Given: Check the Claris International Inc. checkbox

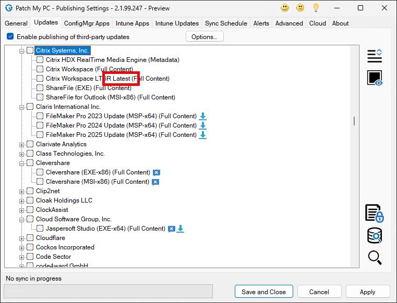Looking at the screenshot, I should click(x=30, y=106).
